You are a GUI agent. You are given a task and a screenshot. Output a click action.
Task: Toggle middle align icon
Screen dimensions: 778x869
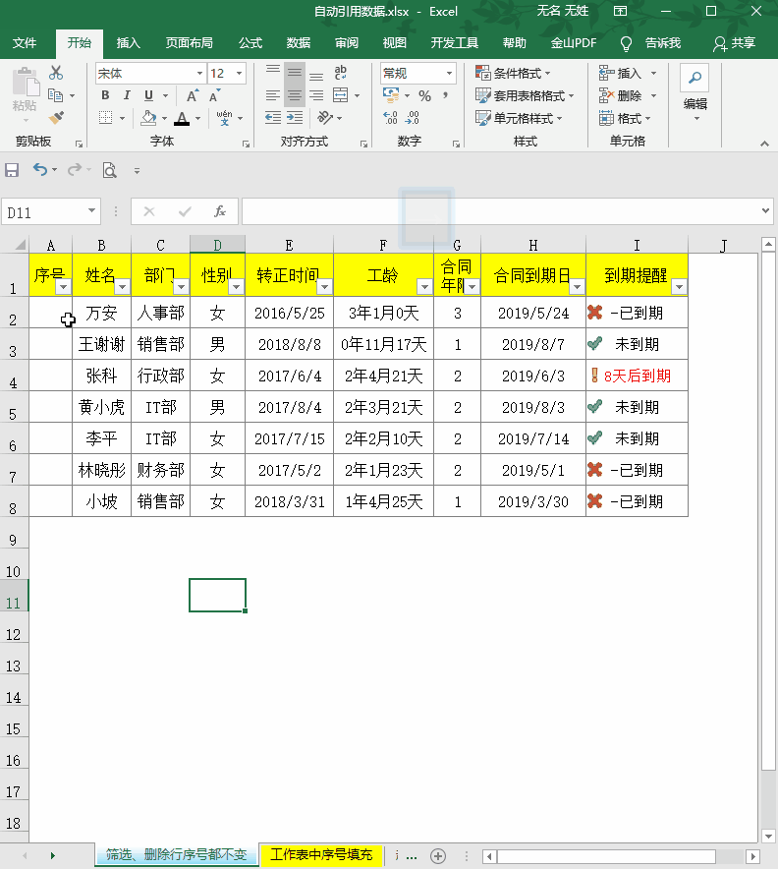pos(295,73)
